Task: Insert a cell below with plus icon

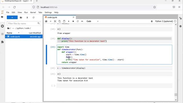Action: [x=51, y=21]
